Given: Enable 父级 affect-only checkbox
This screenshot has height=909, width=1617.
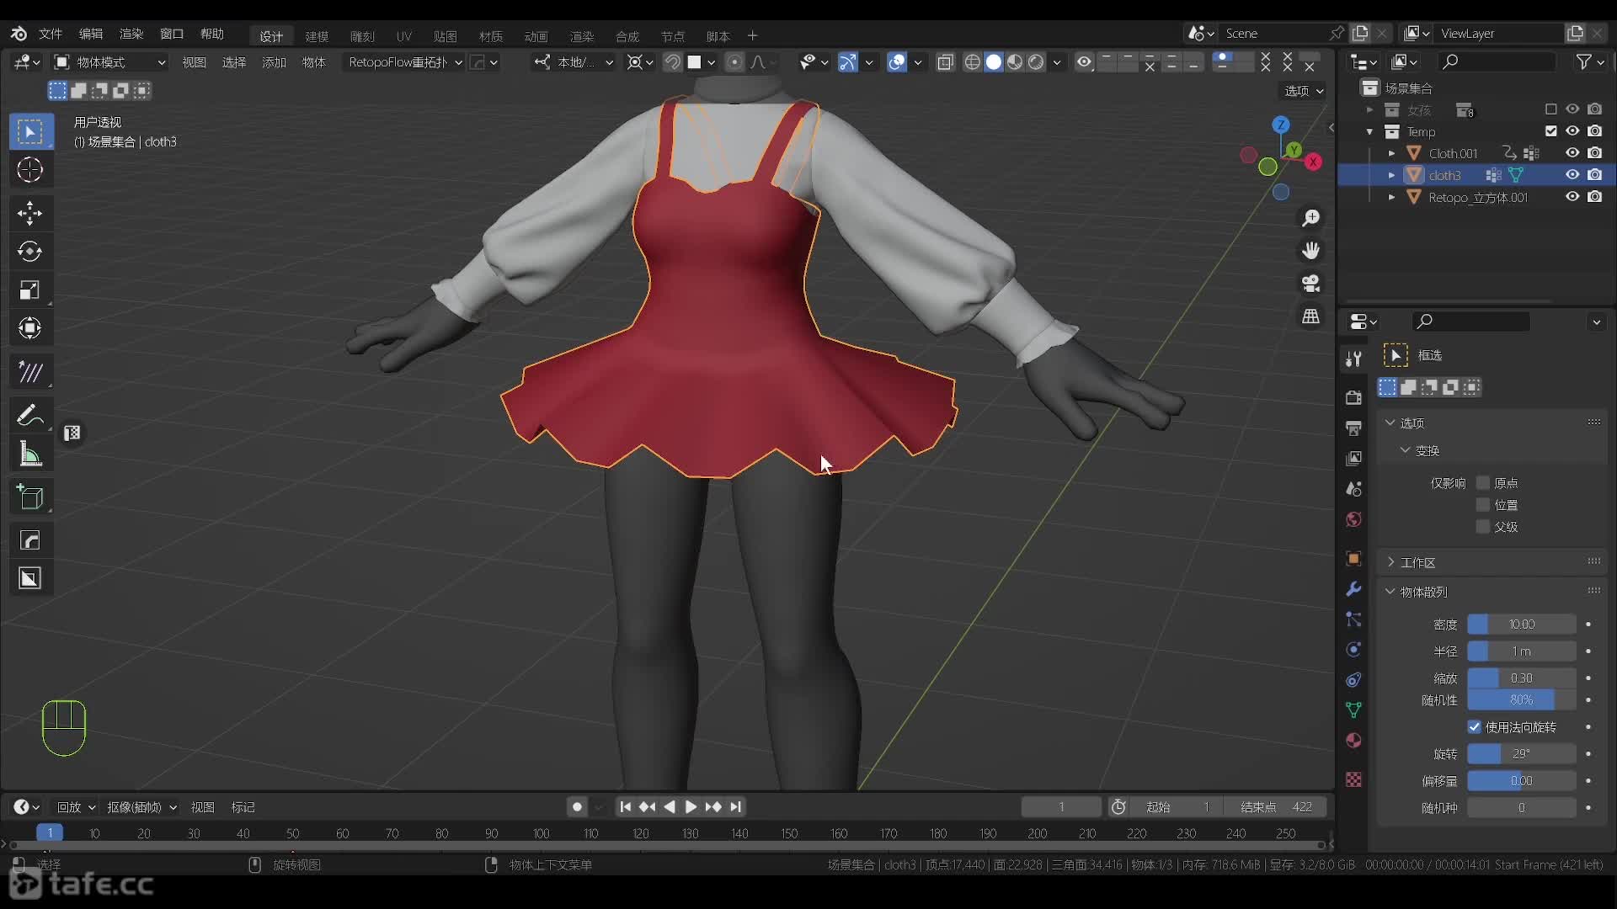Looking at the screenshot, I should pyautogui.click(x=1483, y=527).
